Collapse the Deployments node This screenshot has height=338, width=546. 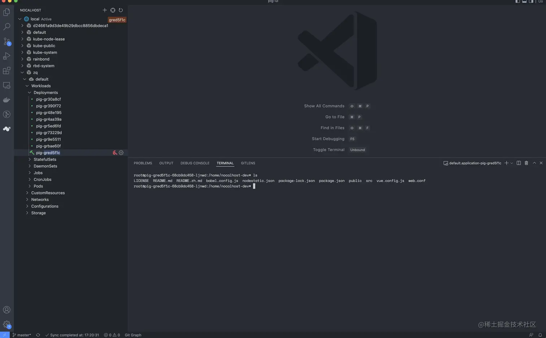(30, 92)
